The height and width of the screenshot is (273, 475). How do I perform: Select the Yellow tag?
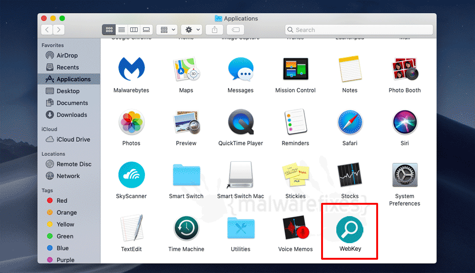(x=69, y=224)
